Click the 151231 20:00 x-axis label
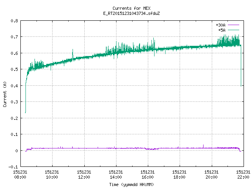Viewport: 251px width, 188px height. pos(211,174)
